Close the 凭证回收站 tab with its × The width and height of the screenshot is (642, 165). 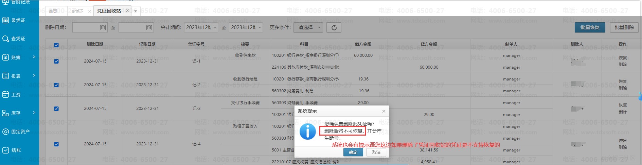[127, 11]
